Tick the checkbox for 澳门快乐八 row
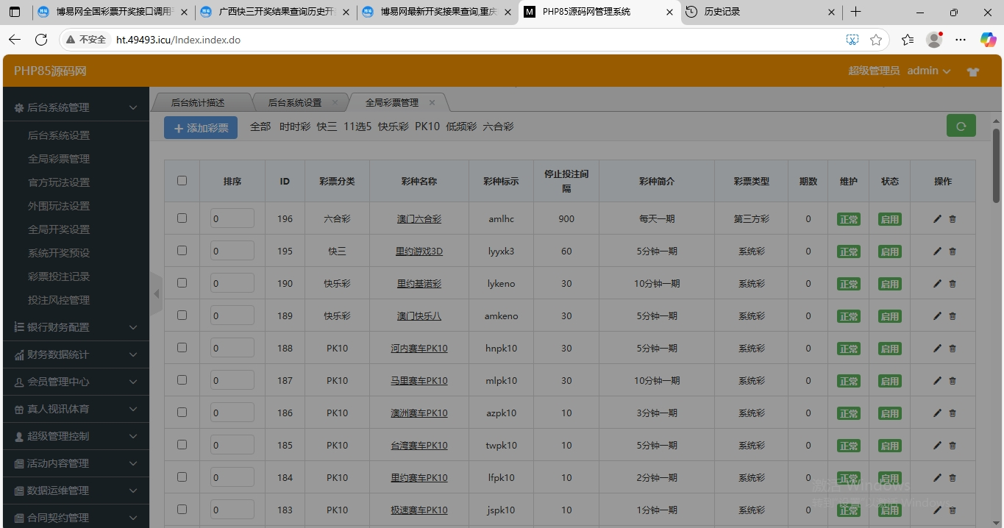1004x528 pixels. 182,315
